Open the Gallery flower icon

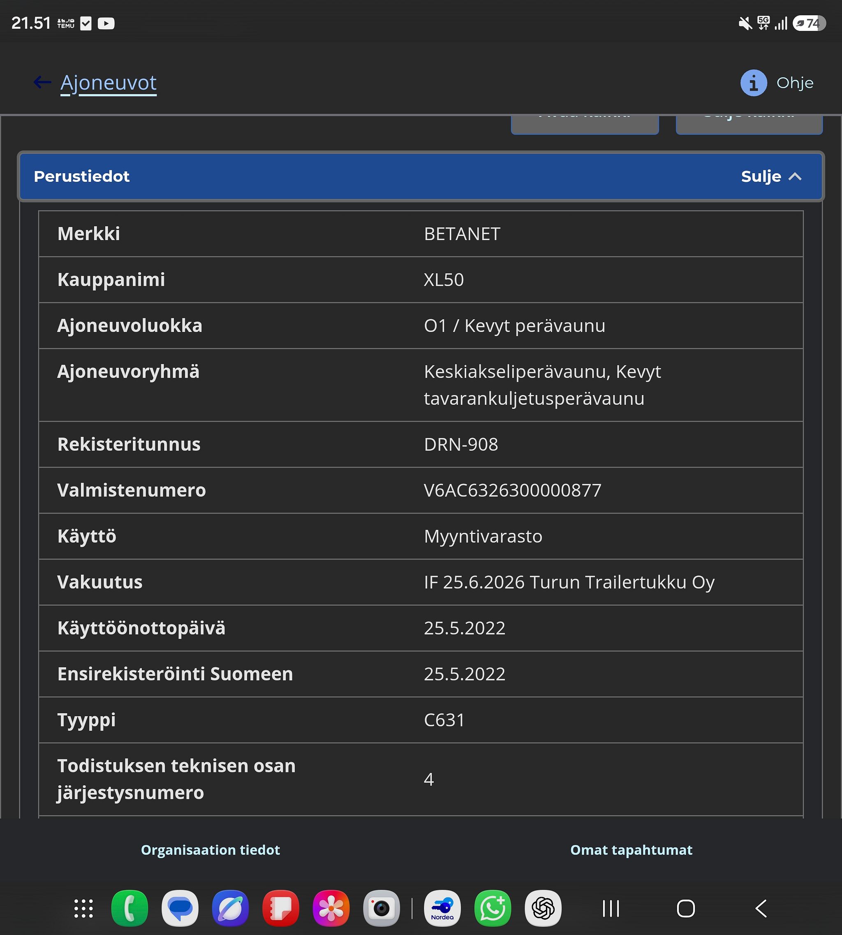pos(331,908)
